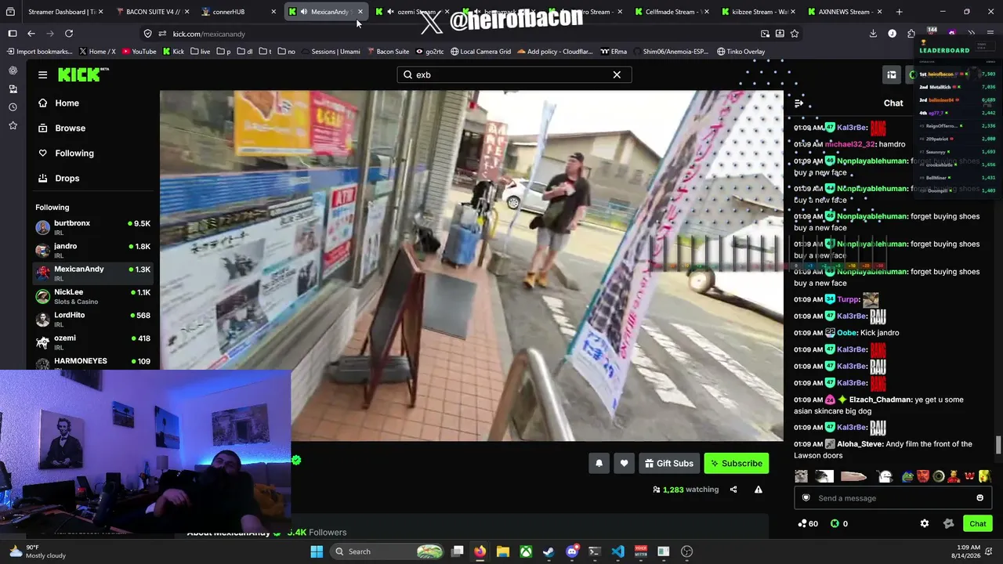Open browser downloads panel
Screen dimensions: 1003x564
point(873,34)
